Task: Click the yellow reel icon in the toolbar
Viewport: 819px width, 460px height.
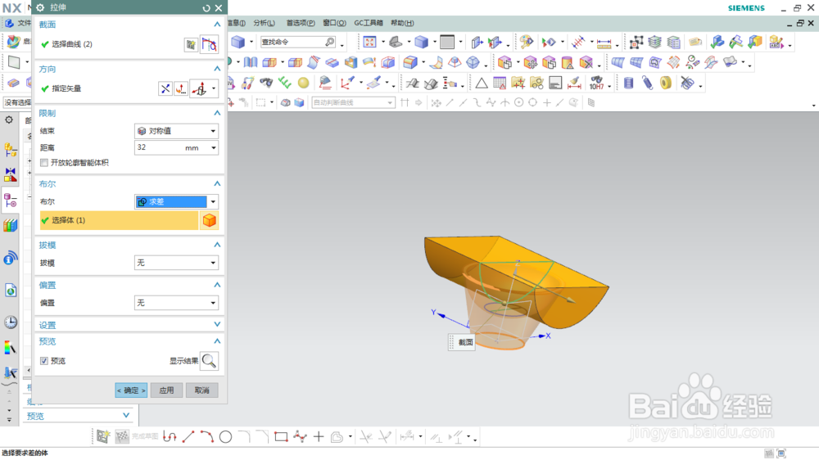Action: tap(666, 83)
